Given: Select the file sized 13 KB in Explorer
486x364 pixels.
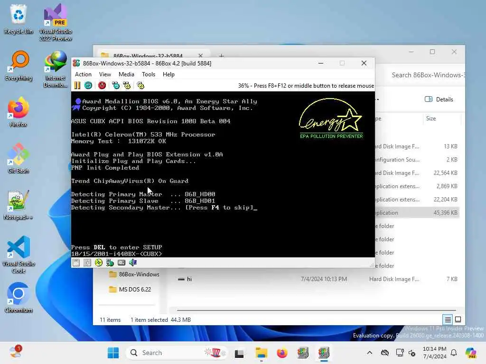Looking at the screenshot, I should pyautogui.click(x=417, y=146).
